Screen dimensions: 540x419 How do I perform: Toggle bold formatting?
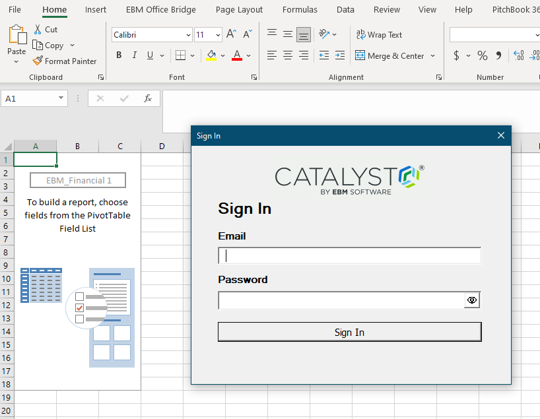[119, 55]
